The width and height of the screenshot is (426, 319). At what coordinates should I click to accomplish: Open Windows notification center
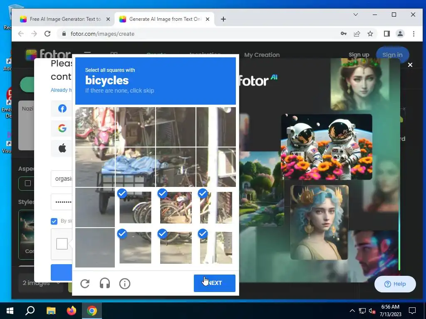[412, 311]
